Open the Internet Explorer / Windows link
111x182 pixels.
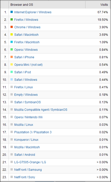[x=33, y=12]
